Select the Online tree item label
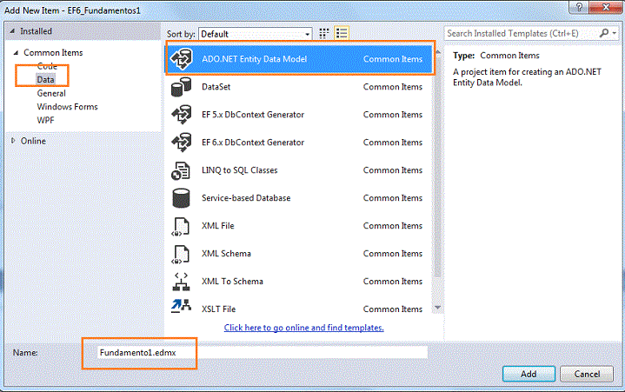Viewport: 625px width, 392px height. tap(33, 141)
